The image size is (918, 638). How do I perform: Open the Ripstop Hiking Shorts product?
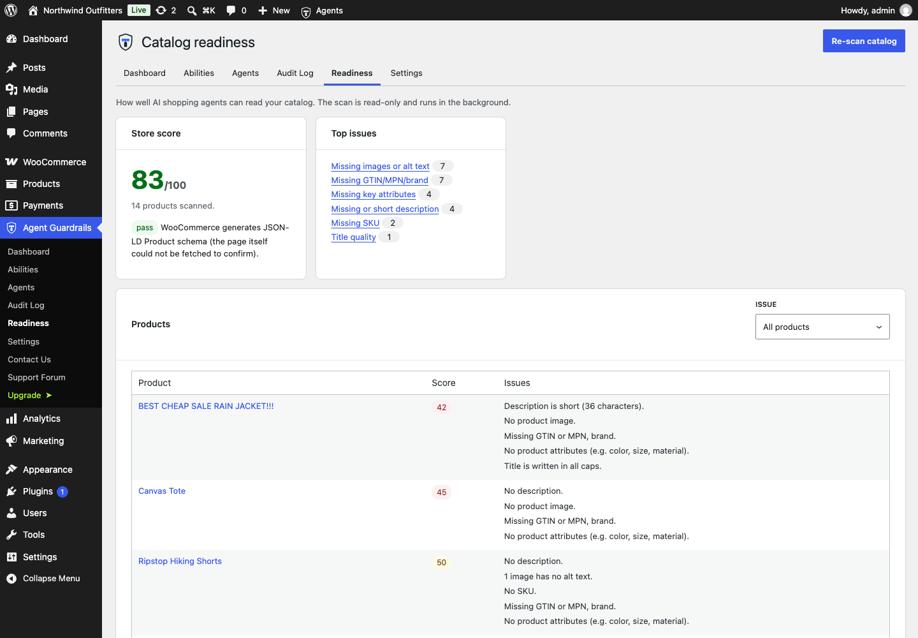coord(180,561)
